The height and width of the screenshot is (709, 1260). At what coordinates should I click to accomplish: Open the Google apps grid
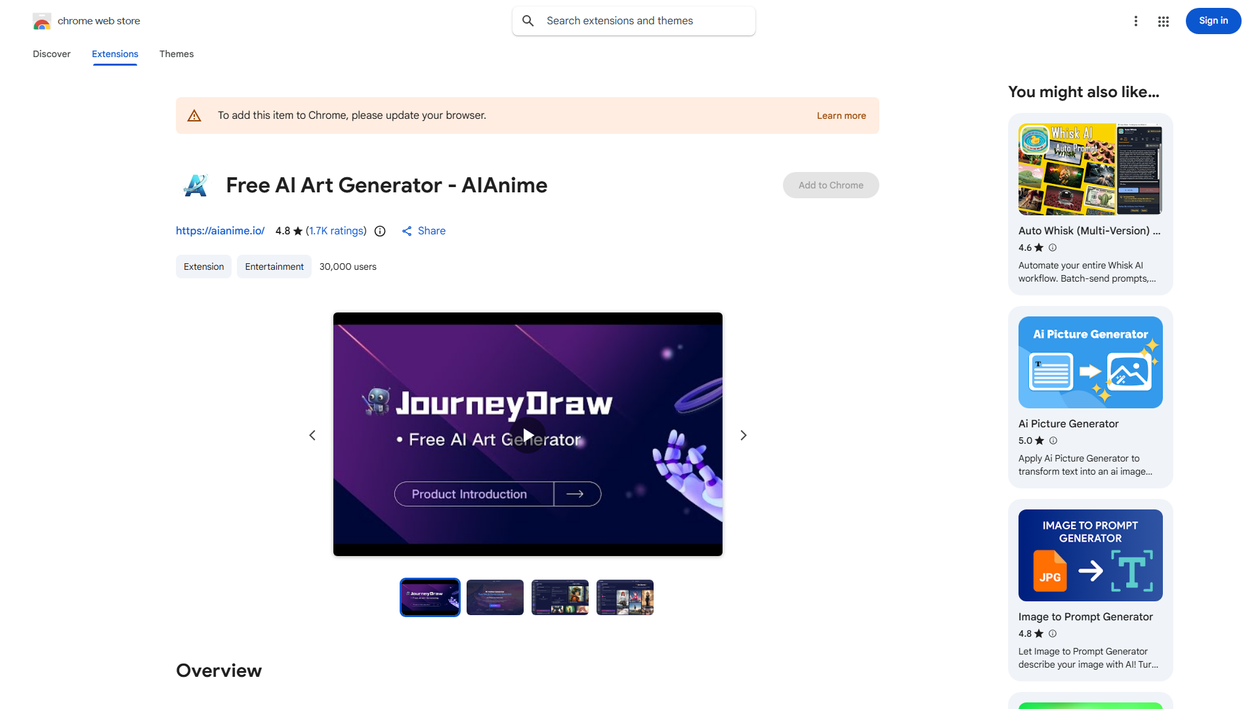[1163, 21]
